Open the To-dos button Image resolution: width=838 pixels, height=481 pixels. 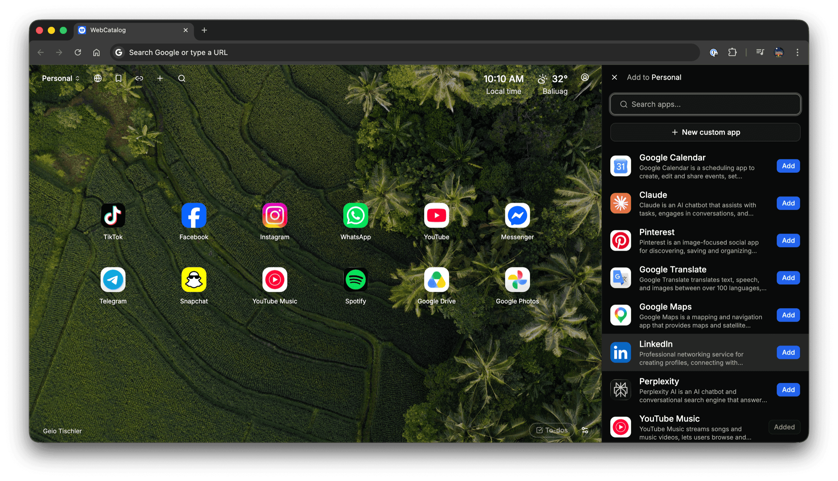(x=552, y=430)
